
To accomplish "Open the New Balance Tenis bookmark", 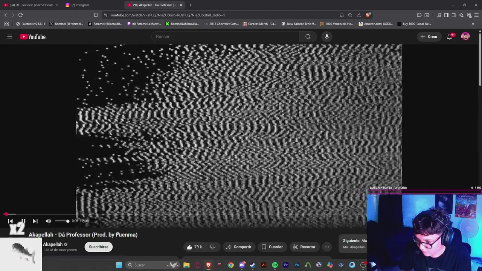I will [299, 24].
